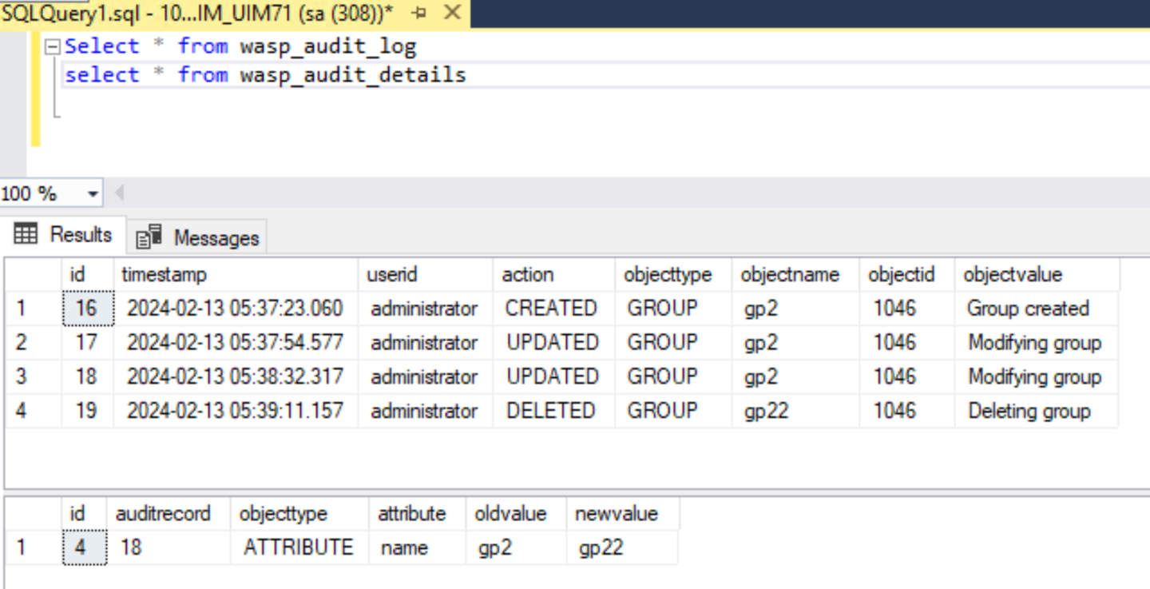Click the objectvalue column header
The height and width of the screenshot is (589, 1150).
(1013, 275)
